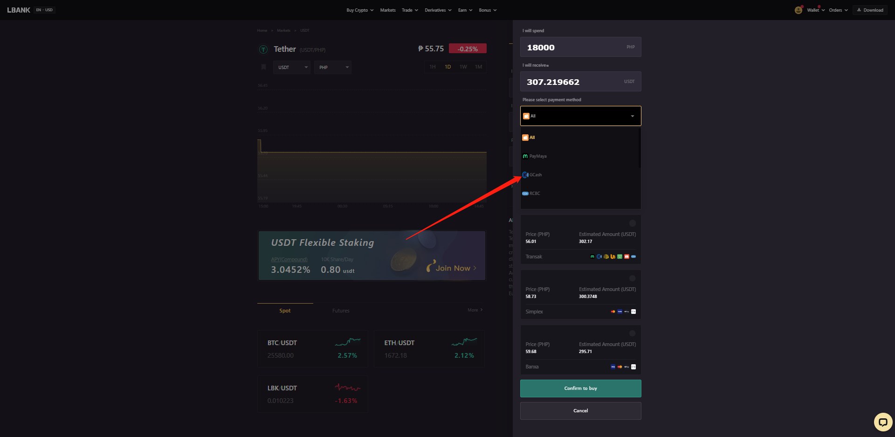Click the Tether coin logo icon
The image size is (895, 437).
(x=263, y=49)
